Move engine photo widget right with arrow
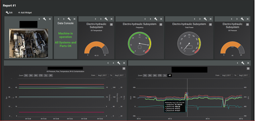The width and height of the screenshot is (255, 121). [39, 19]
